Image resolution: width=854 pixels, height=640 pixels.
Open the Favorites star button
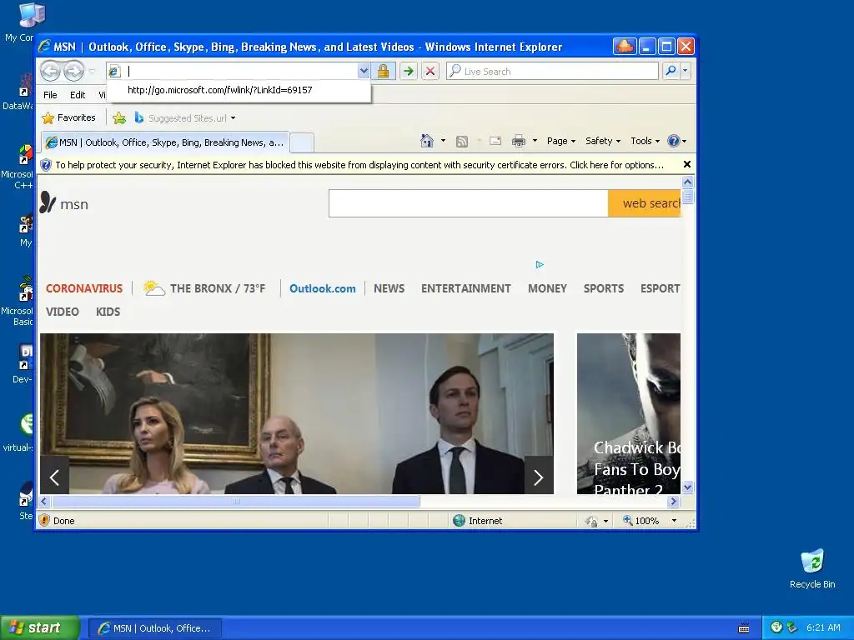click(68, 117)
